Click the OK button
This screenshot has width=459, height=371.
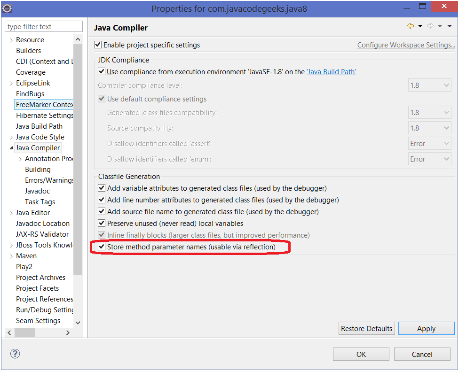point(361,354)
